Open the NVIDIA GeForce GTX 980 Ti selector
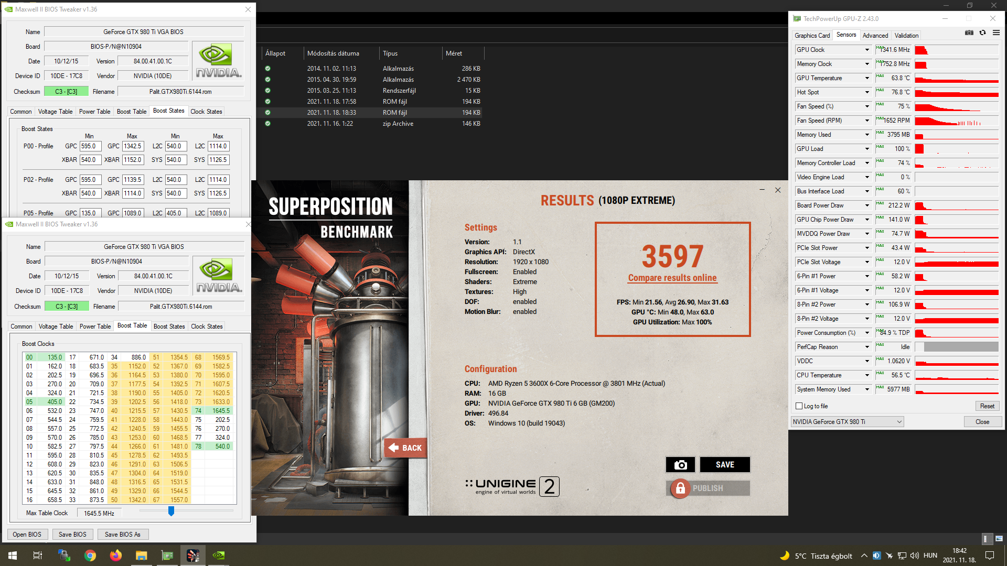The width and height of the screenshot is (1007, 566). tap(848, 422)
